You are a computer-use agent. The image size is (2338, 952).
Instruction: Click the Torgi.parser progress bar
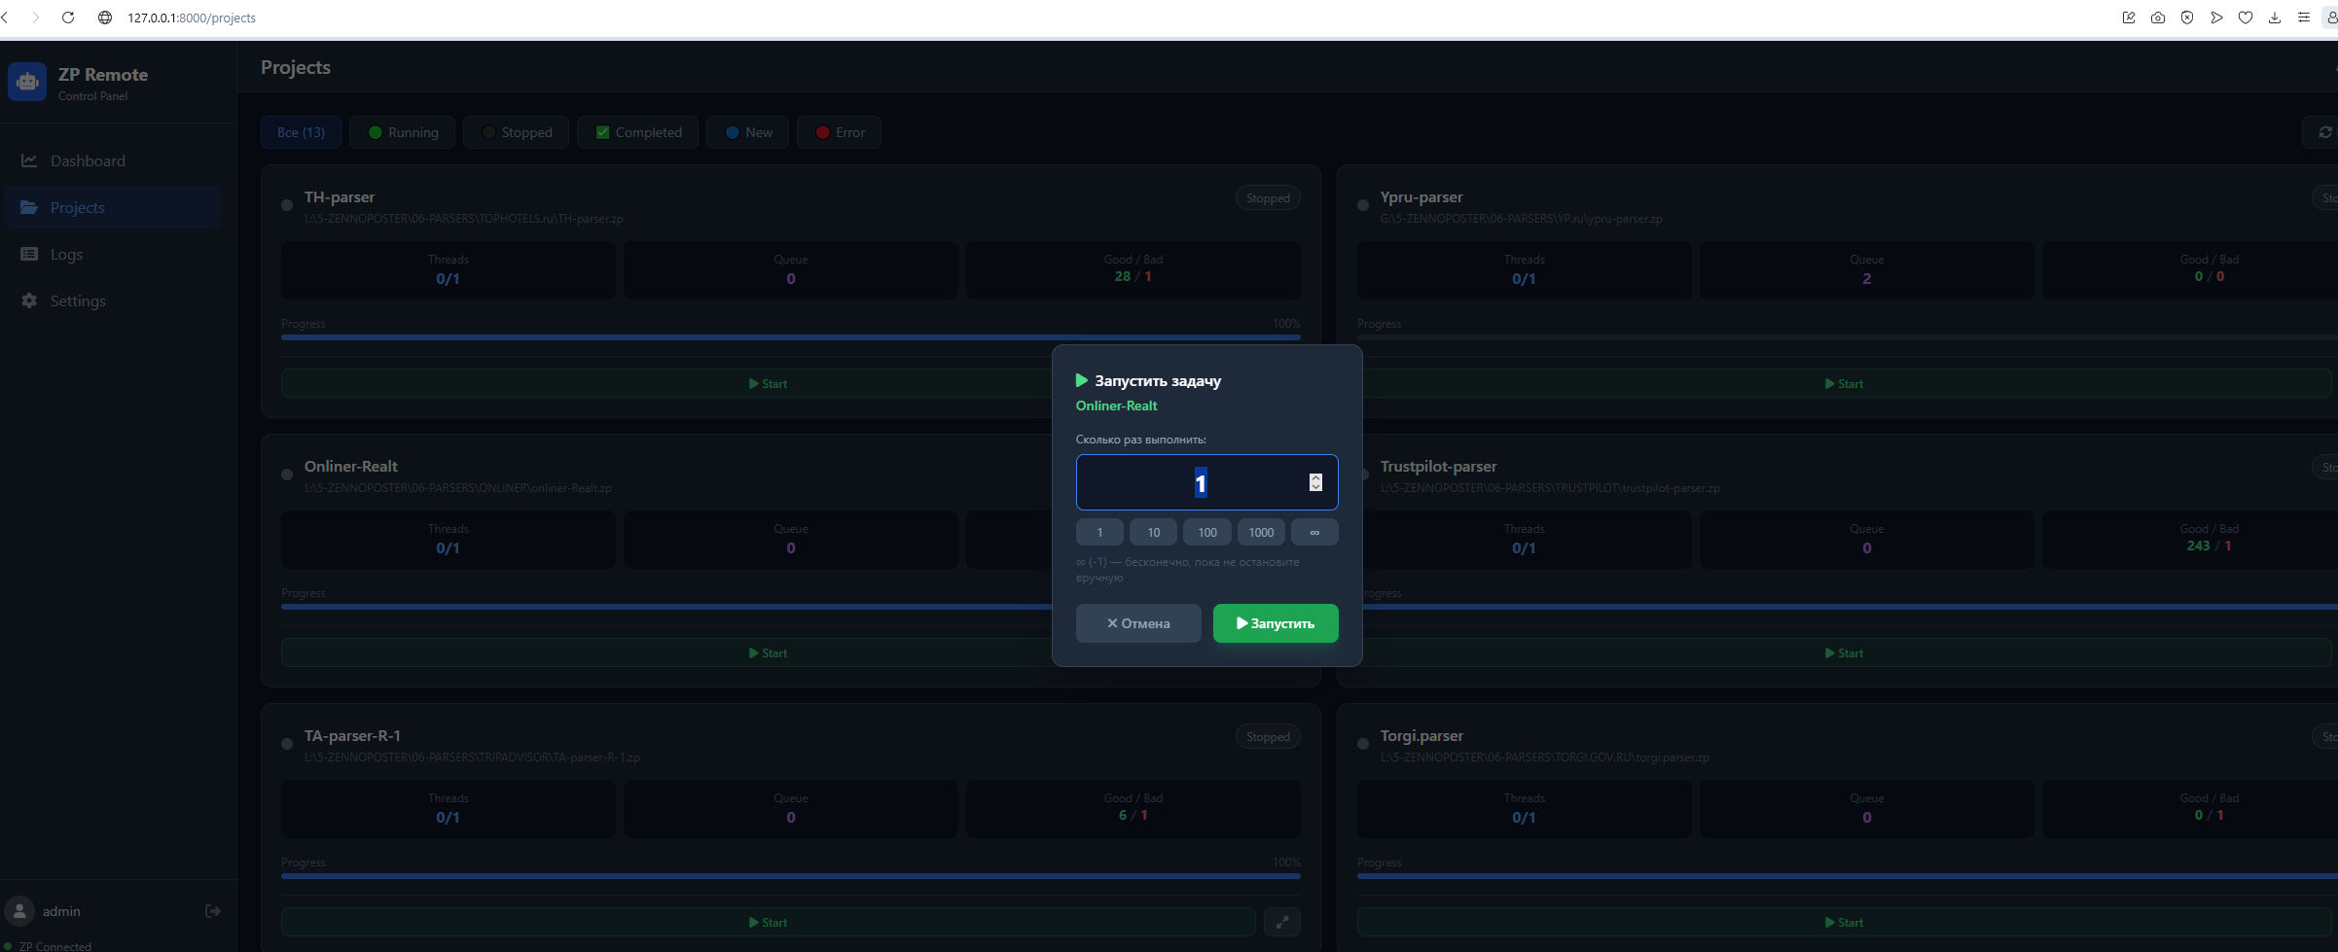click(x=1848, y=876)
